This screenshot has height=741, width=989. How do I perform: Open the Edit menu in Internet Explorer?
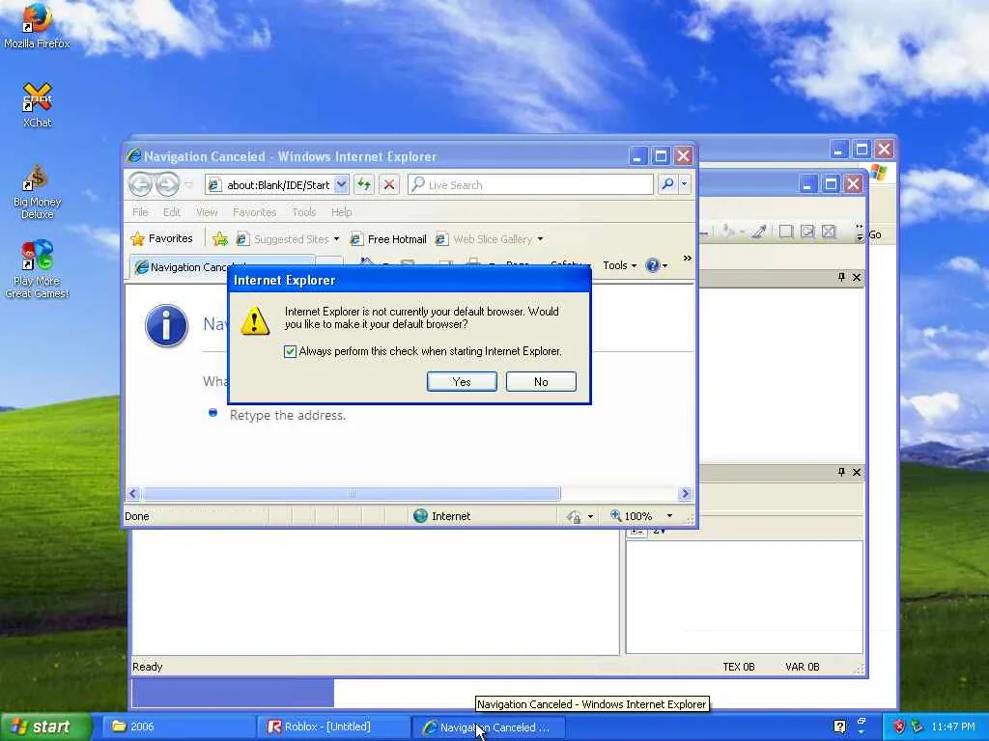[x=172, y=212]
